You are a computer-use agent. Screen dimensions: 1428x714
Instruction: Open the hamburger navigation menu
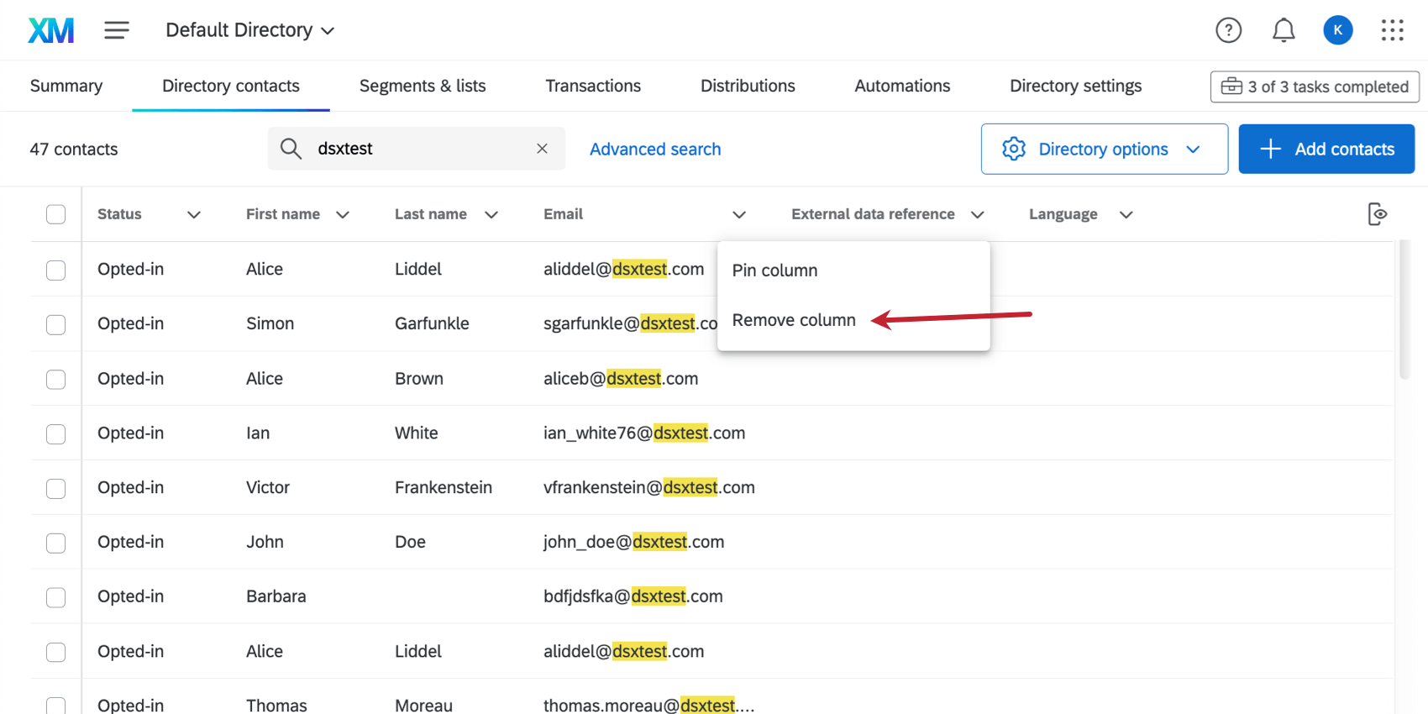point(117,30)
